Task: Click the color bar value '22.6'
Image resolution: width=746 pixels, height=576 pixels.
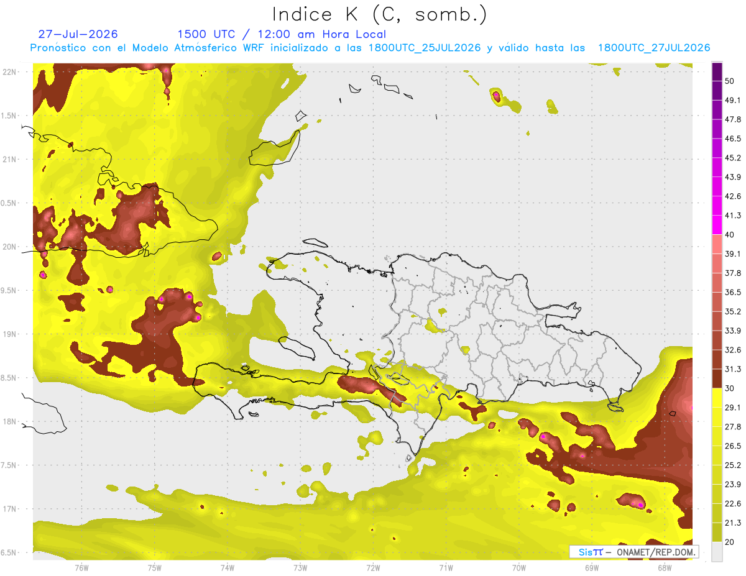Action: tap(733, 504)
